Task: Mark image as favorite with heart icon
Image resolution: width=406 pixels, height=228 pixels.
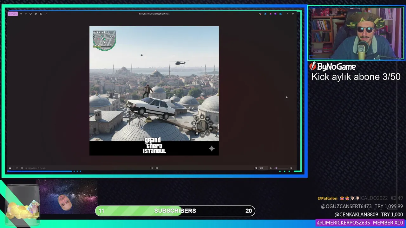Action: [17, 168]
